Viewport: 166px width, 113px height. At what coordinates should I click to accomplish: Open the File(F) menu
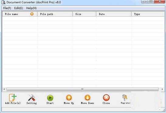coord(7,8)
